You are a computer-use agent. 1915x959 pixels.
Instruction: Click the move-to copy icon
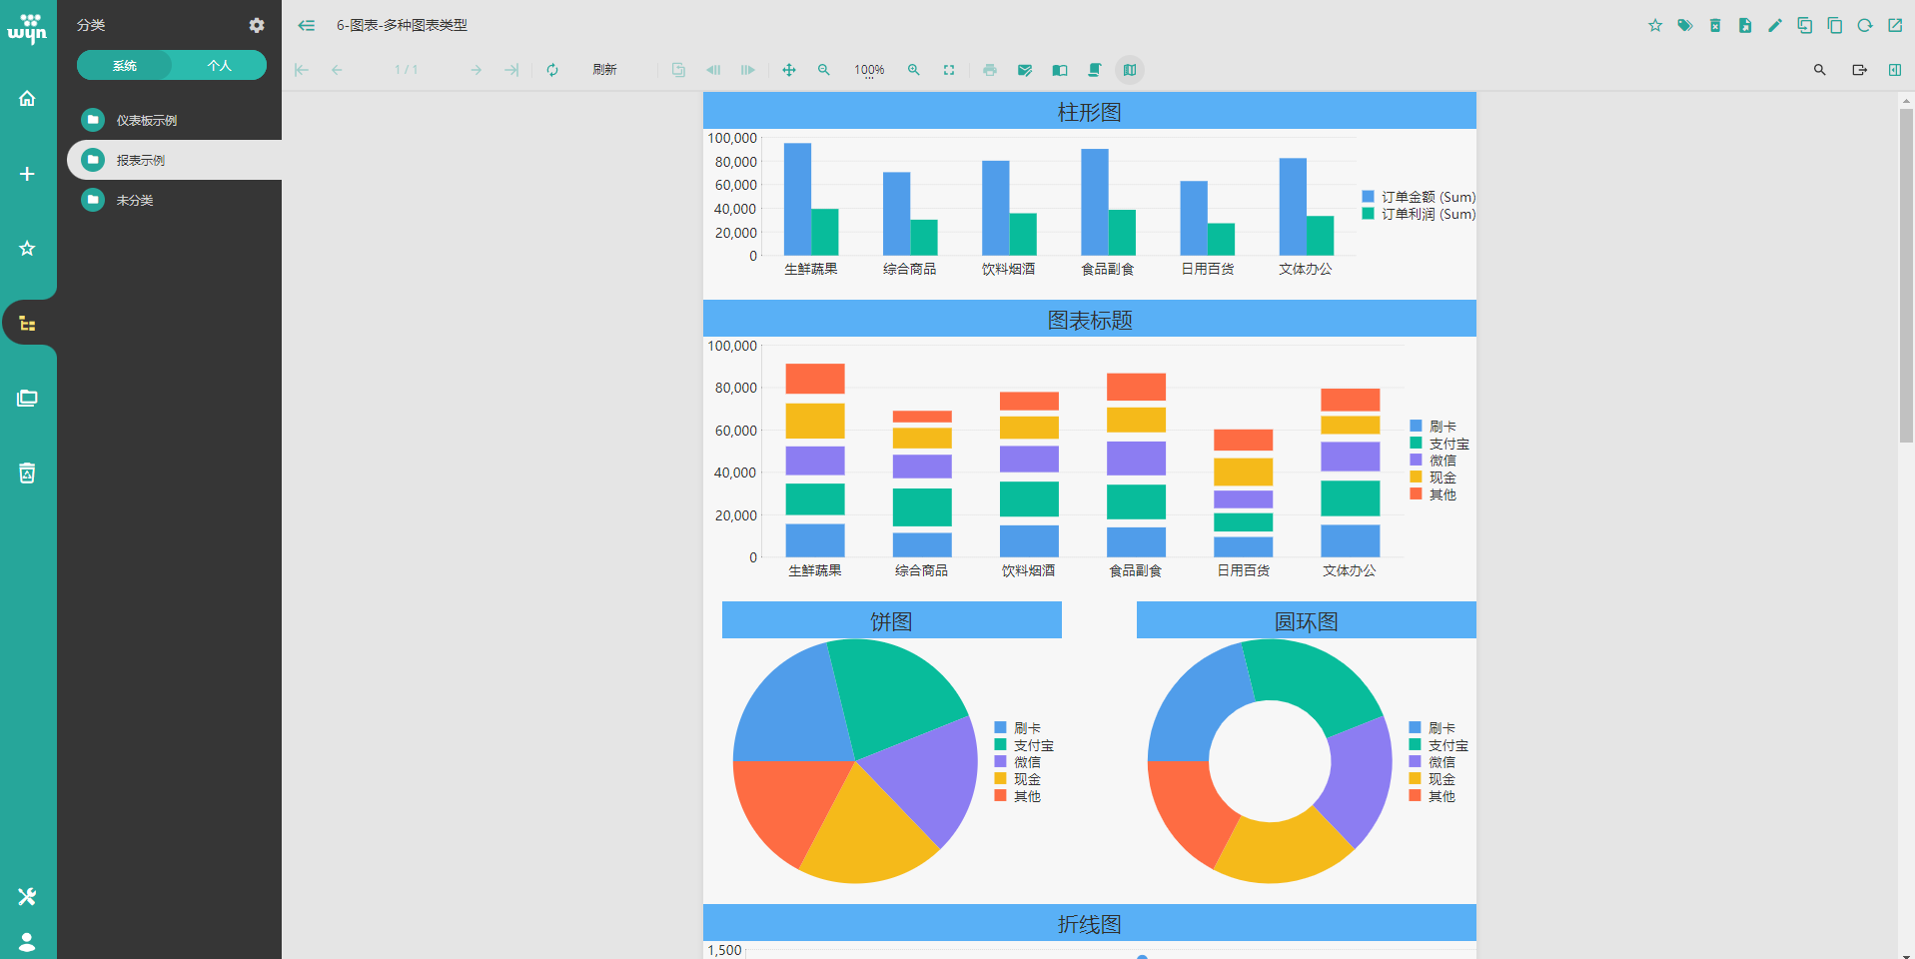click(x=1805, y=25)
